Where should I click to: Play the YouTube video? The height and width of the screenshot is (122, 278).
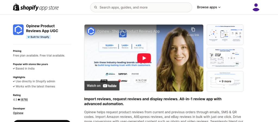(144, 58)
